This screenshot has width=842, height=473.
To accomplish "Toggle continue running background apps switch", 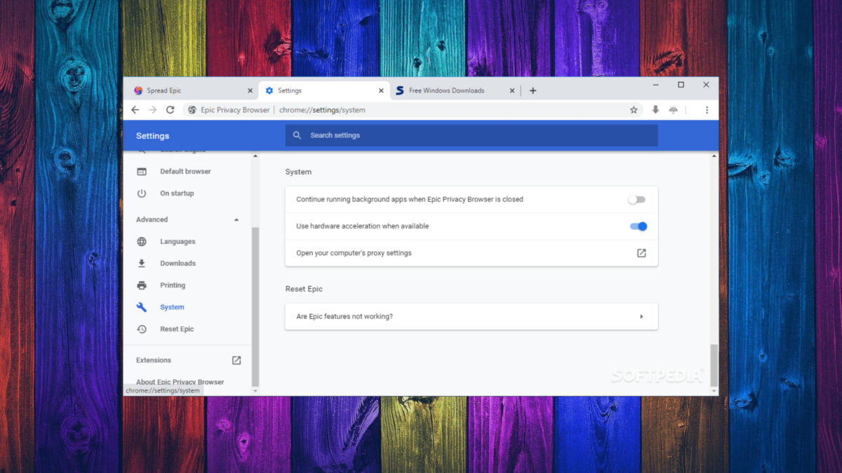I will 637,200.
